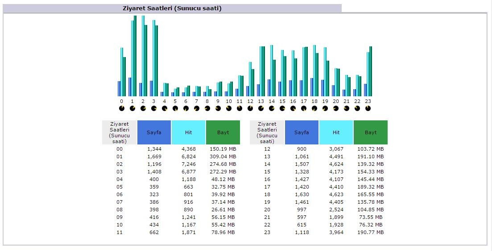Click the clock icon below hour 6
The image size is (492, 251).
click(186, 108)
